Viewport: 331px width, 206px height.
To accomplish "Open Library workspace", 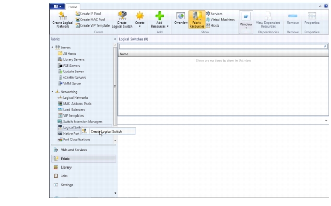I will (84, 168).
